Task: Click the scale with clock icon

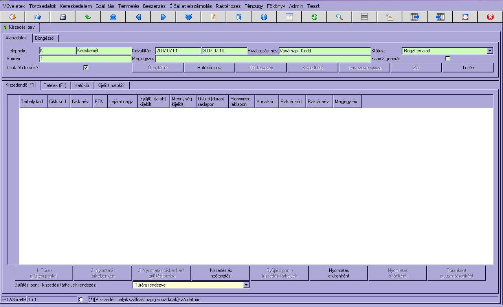Action: pyautogui.click(x=390, y=17)
